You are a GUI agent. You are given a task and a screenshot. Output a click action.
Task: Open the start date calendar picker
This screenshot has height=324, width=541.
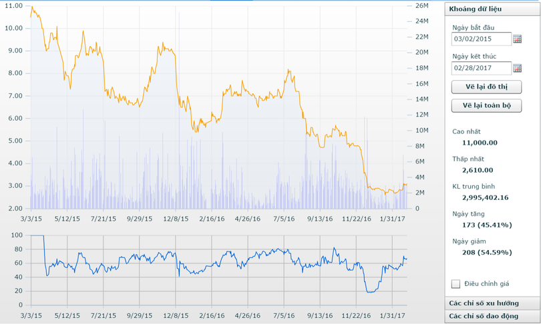pos(517,39)
